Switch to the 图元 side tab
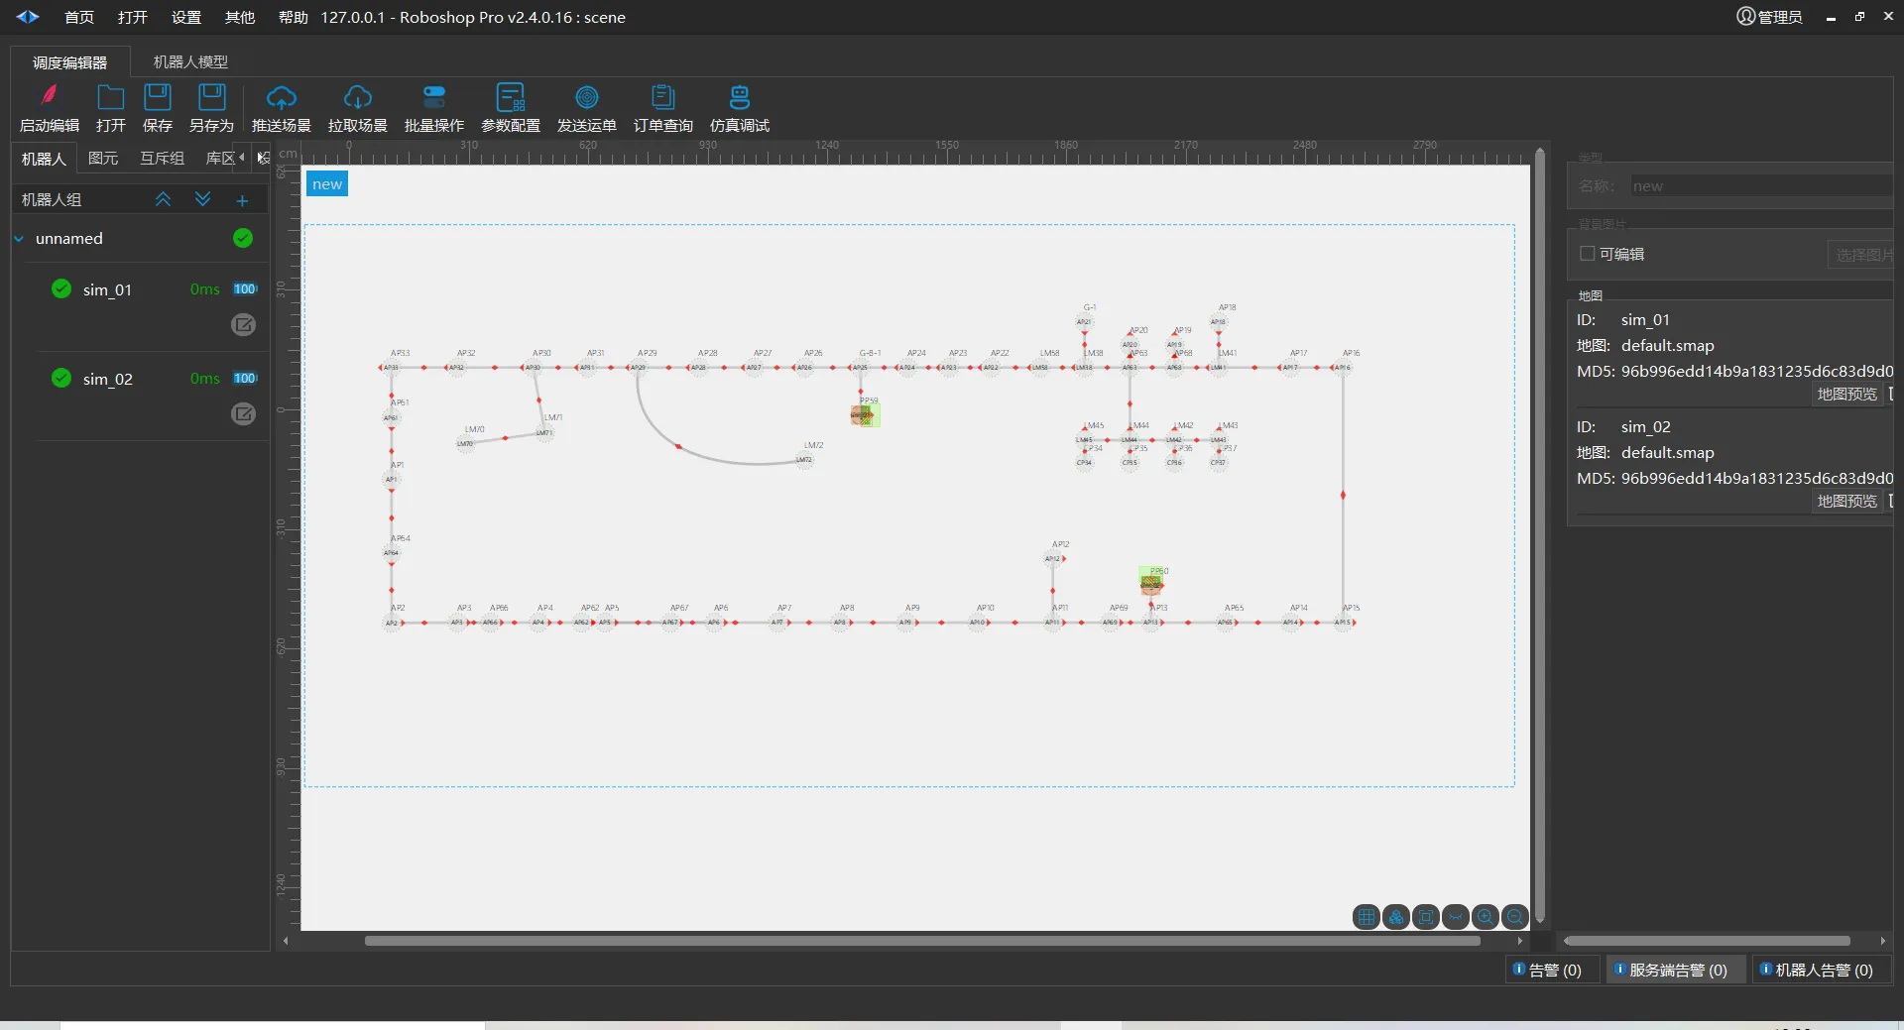 coord(103,159)
